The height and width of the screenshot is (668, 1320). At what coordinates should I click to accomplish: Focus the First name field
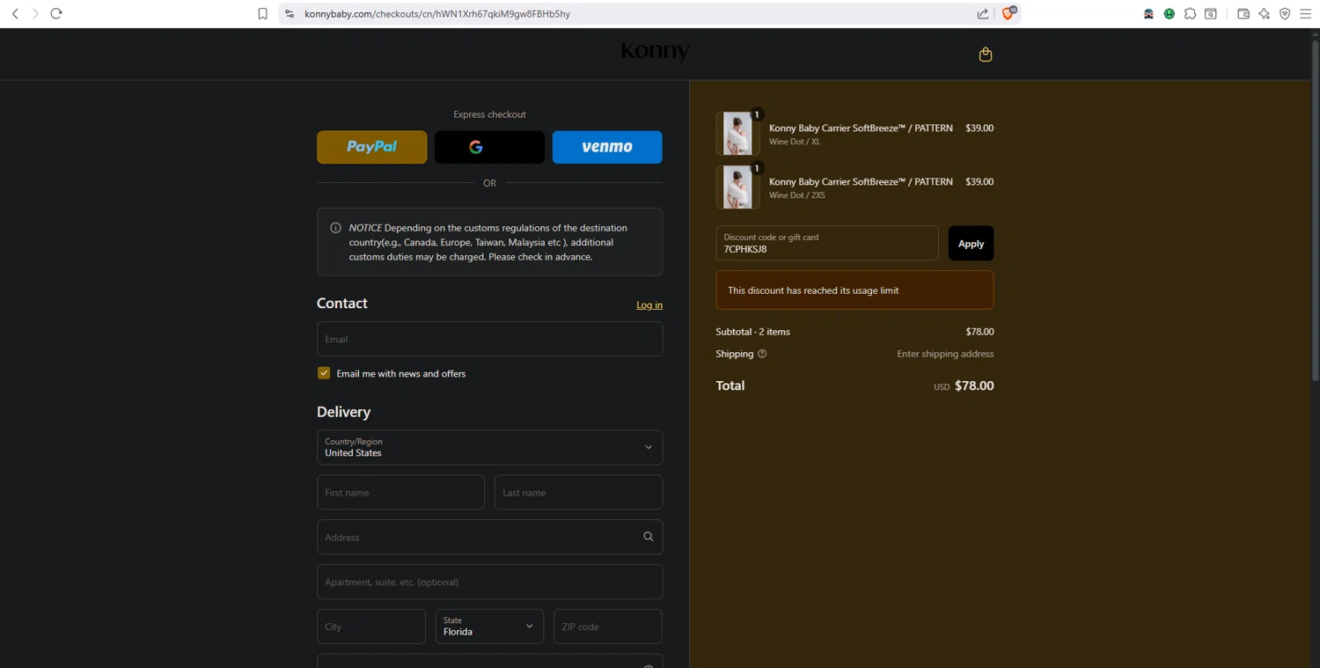pos(400,493)
